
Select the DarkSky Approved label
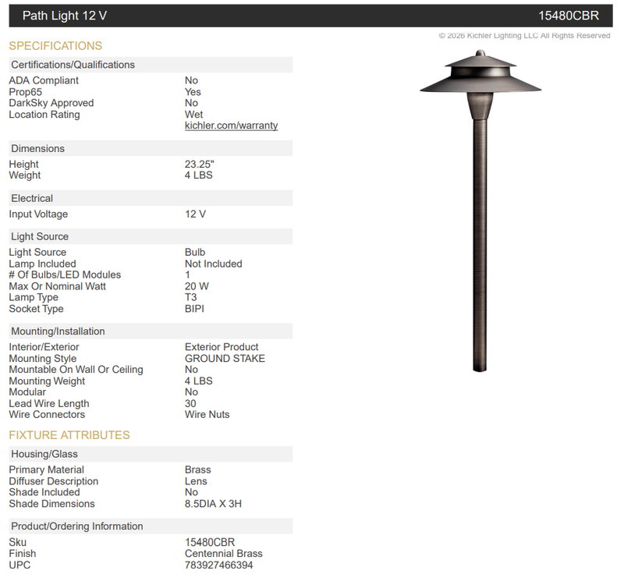[51, 103]
